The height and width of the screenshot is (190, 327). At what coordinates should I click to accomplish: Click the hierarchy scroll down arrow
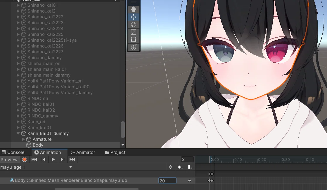(123, 145)
